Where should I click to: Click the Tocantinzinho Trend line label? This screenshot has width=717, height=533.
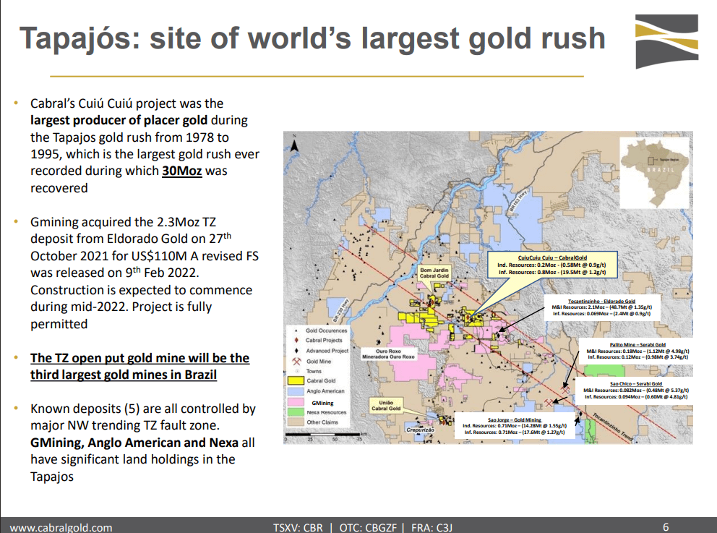pos(613,427)
